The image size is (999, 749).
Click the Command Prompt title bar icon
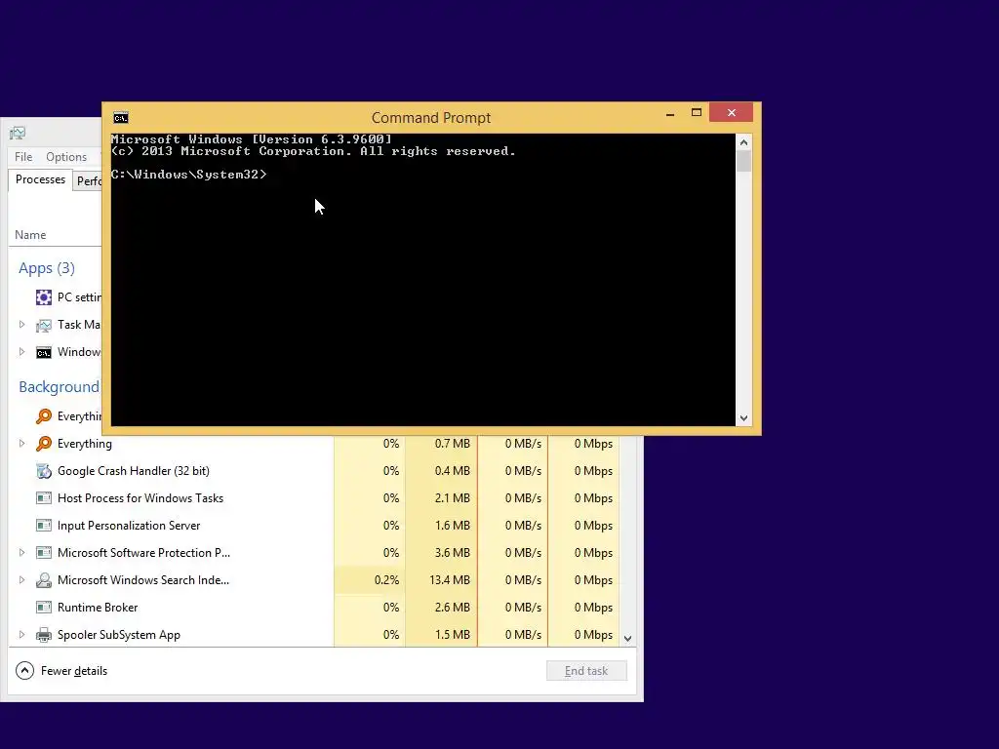point(120,118)
